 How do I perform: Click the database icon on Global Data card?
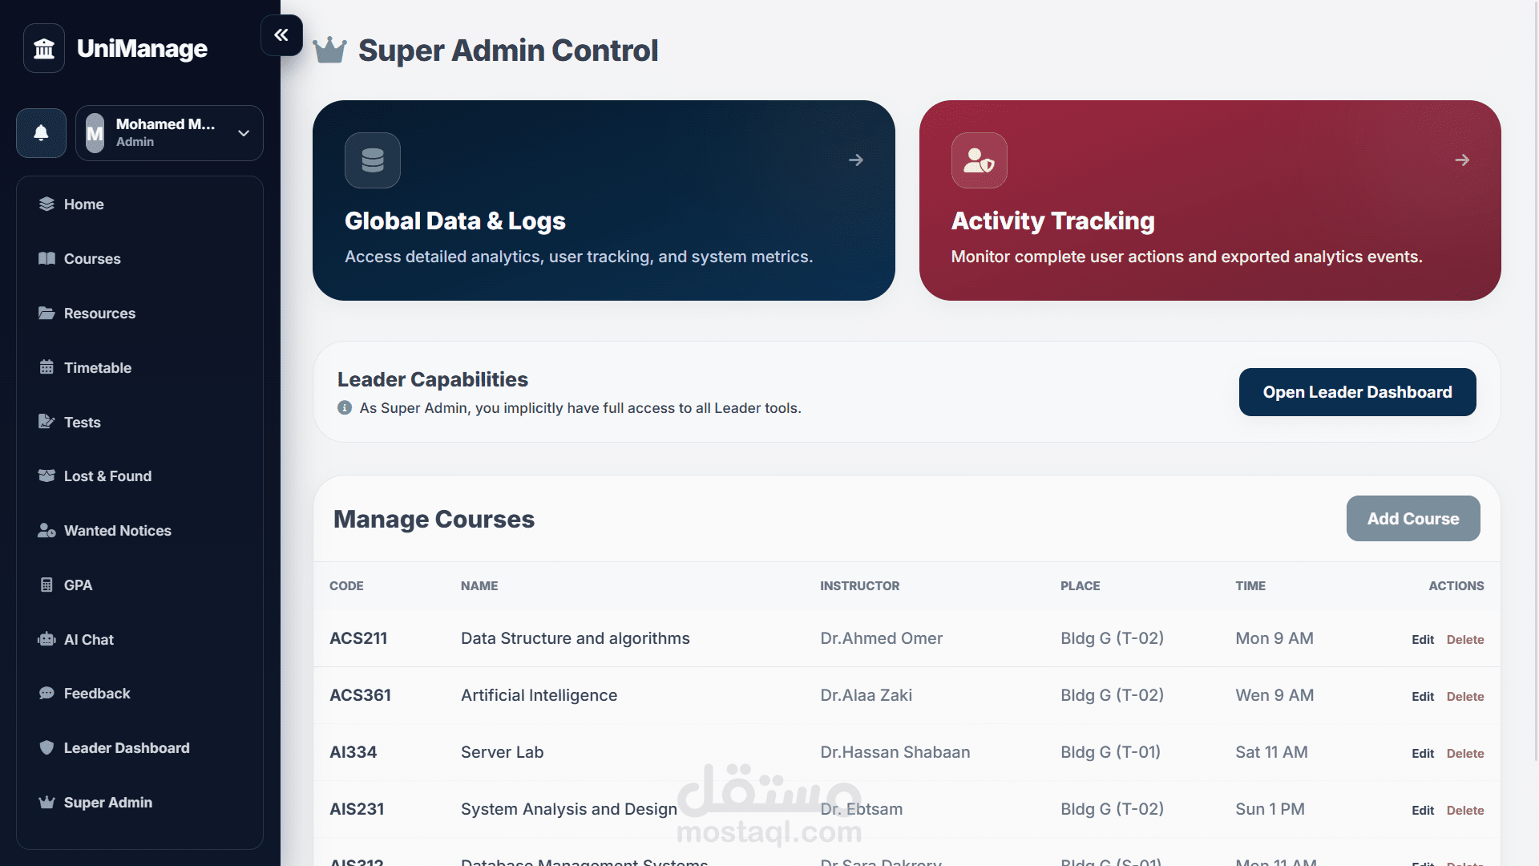pos(373,160)
